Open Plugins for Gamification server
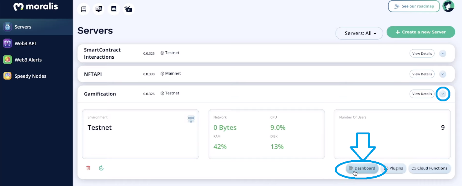 (394, 168)
